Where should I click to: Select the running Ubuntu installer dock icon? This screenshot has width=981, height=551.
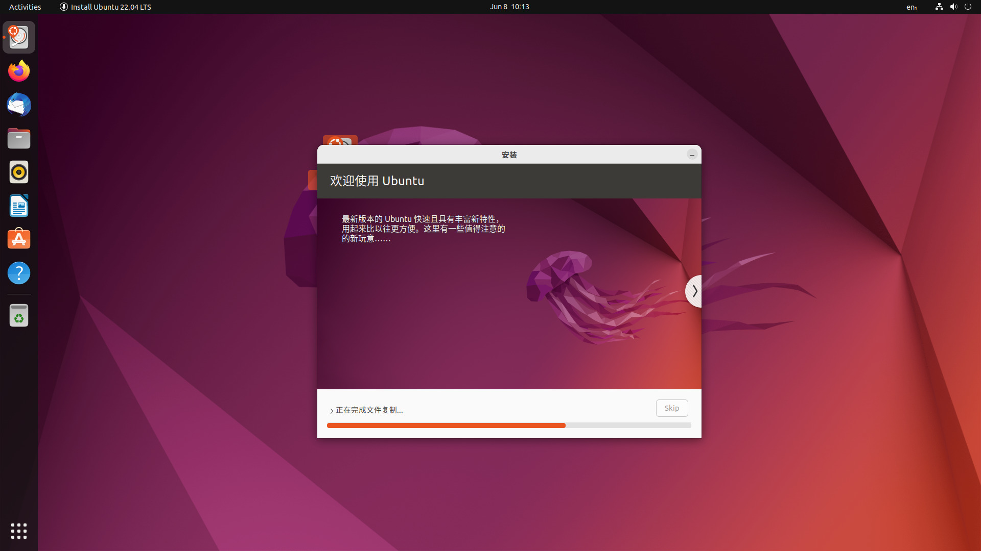tap(19, 37)
